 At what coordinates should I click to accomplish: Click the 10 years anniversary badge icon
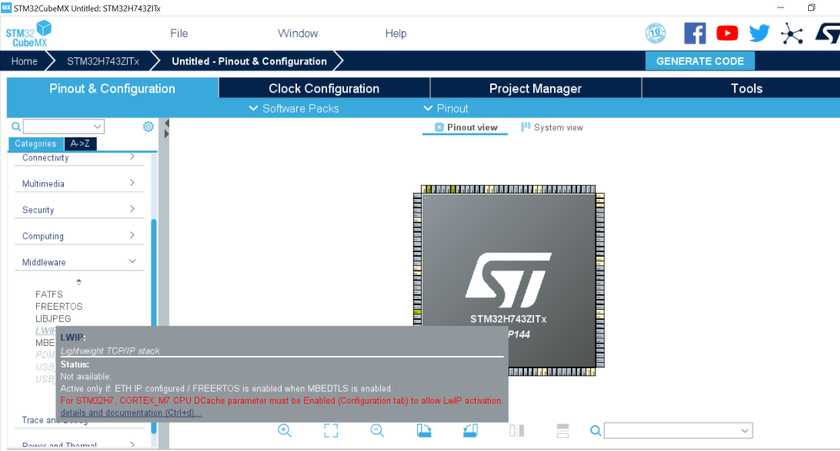coord(655,33)
